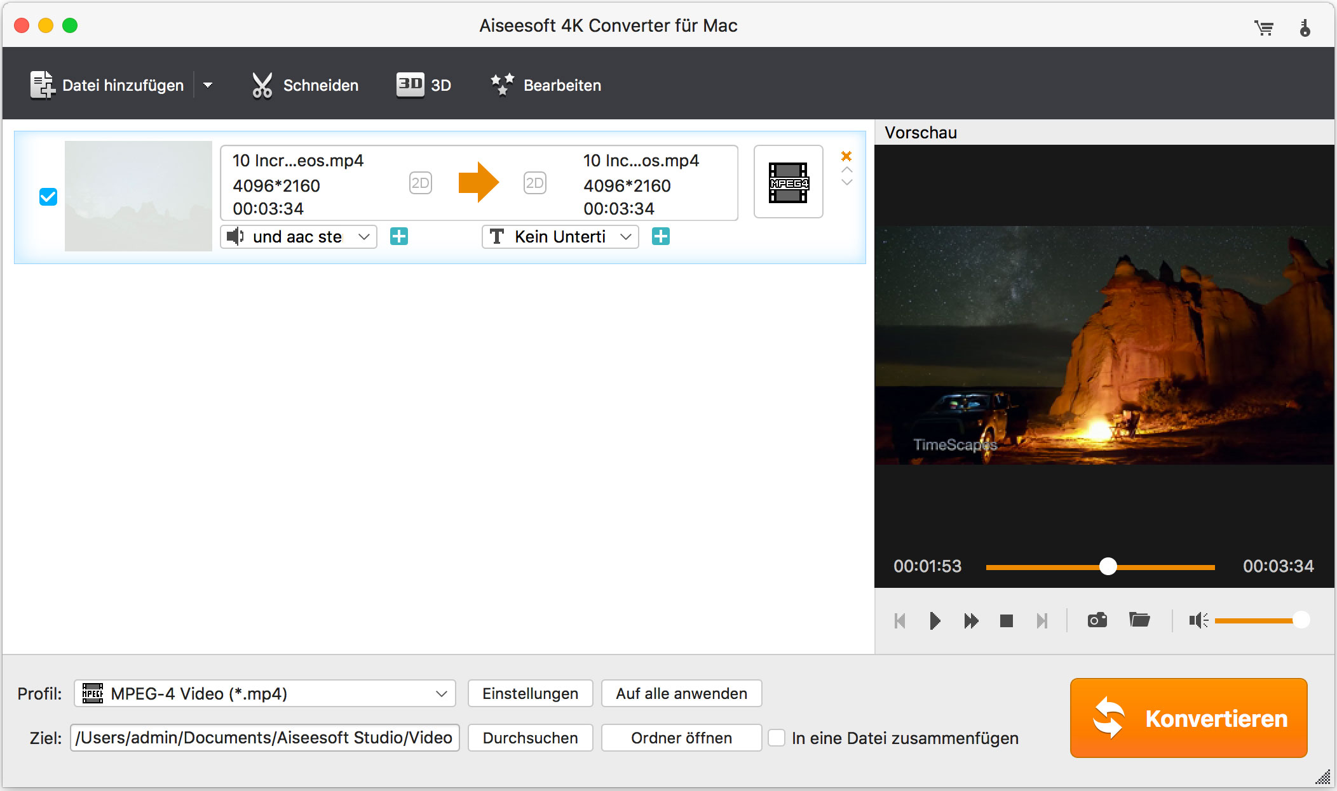
Task: Open the snapshot folder icon
Action: 1139,619
